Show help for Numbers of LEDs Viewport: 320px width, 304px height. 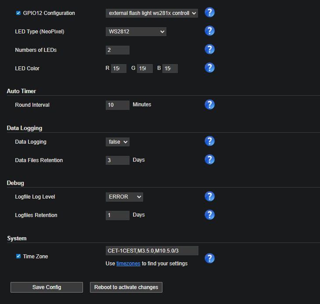210,49
